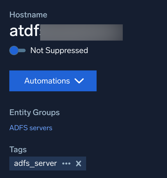Open the Automations dropdown
The height and width of the screenshot is (178, 167).
53,81
